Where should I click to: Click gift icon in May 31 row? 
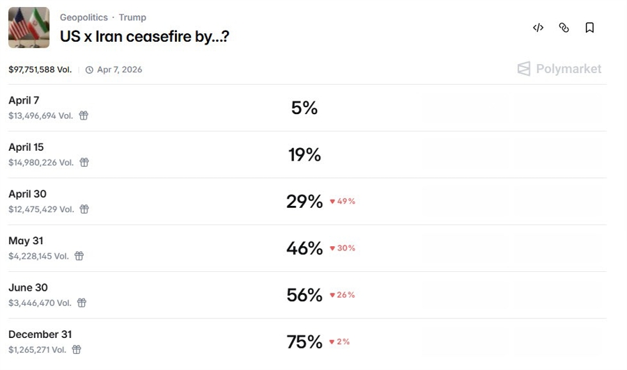[79, 255]
